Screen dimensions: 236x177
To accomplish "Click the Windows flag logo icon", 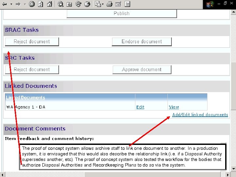I will (210, 4).
